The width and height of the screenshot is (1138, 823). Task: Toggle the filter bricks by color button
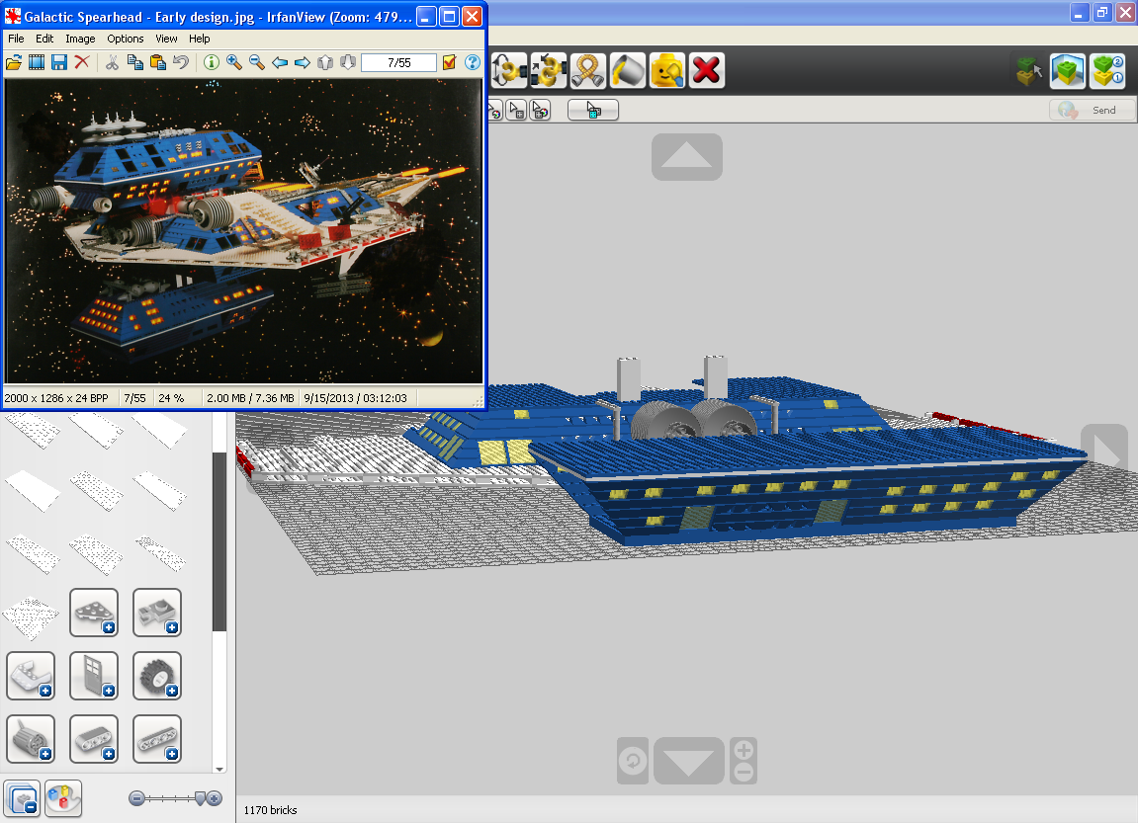point(63,799)
